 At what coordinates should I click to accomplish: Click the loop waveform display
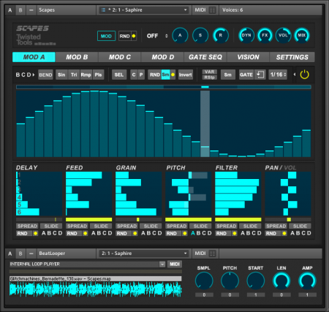[96, 289]
